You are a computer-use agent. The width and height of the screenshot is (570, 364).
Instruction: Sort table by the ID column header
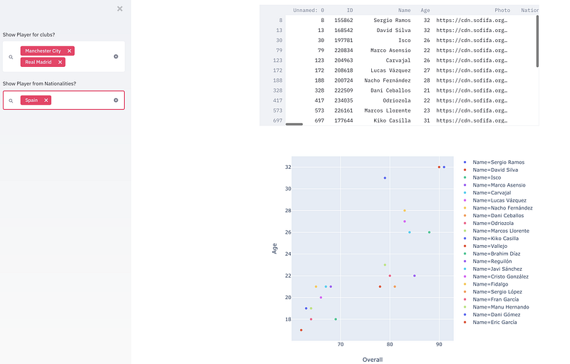pyautogui.click(x=349, y=10)
